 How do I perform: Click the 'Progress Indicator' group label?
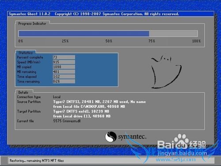point(32,23)
